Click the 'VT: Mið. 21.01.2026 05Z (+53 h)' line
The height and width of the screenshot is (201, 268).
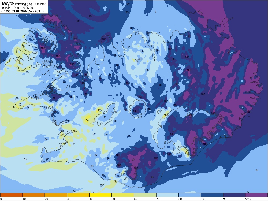22,11
